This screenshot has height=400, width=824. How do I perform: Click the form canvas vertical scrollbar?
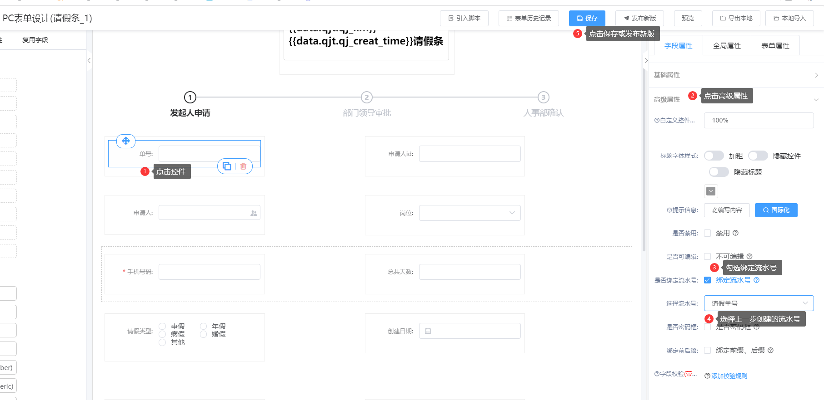644,159
